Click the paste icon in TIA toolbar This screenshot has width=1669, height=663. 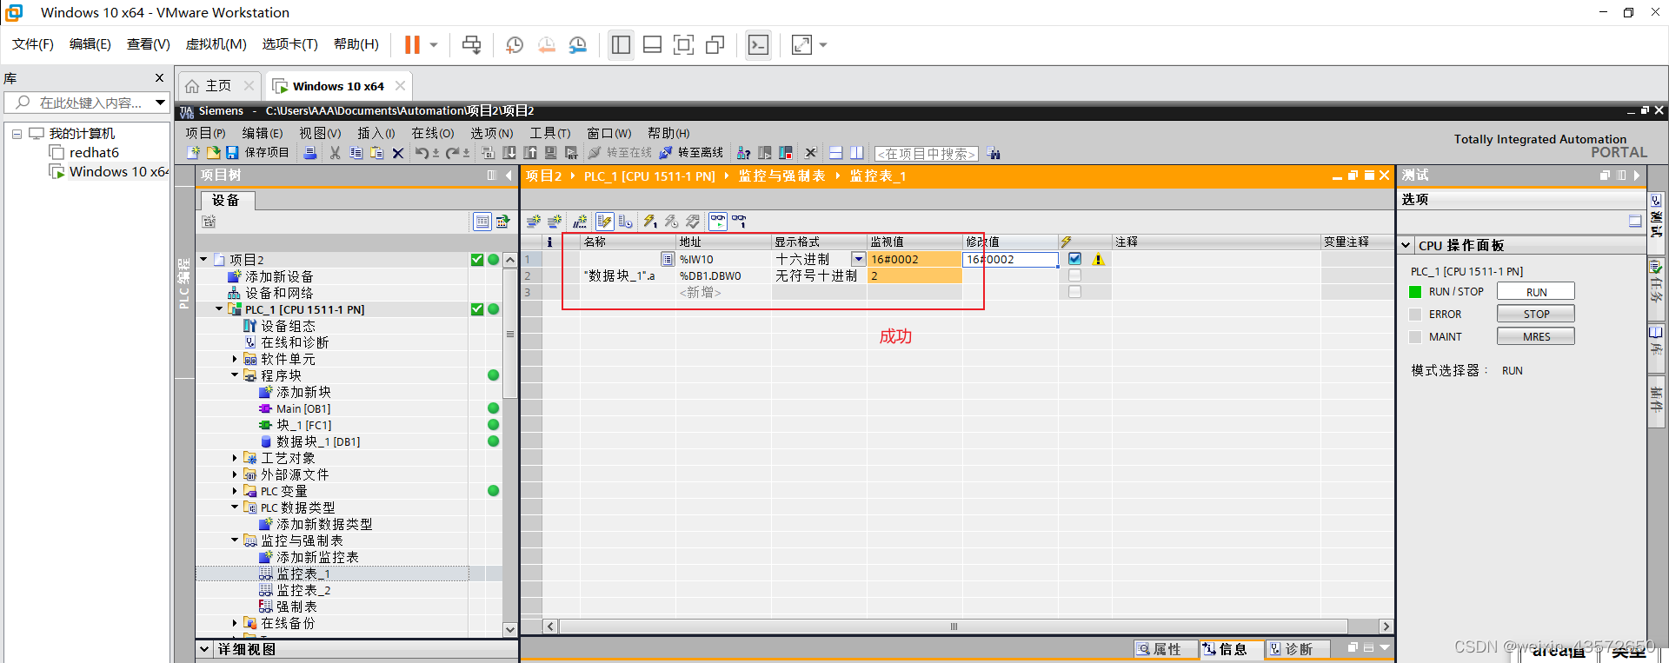click(376, 153)
